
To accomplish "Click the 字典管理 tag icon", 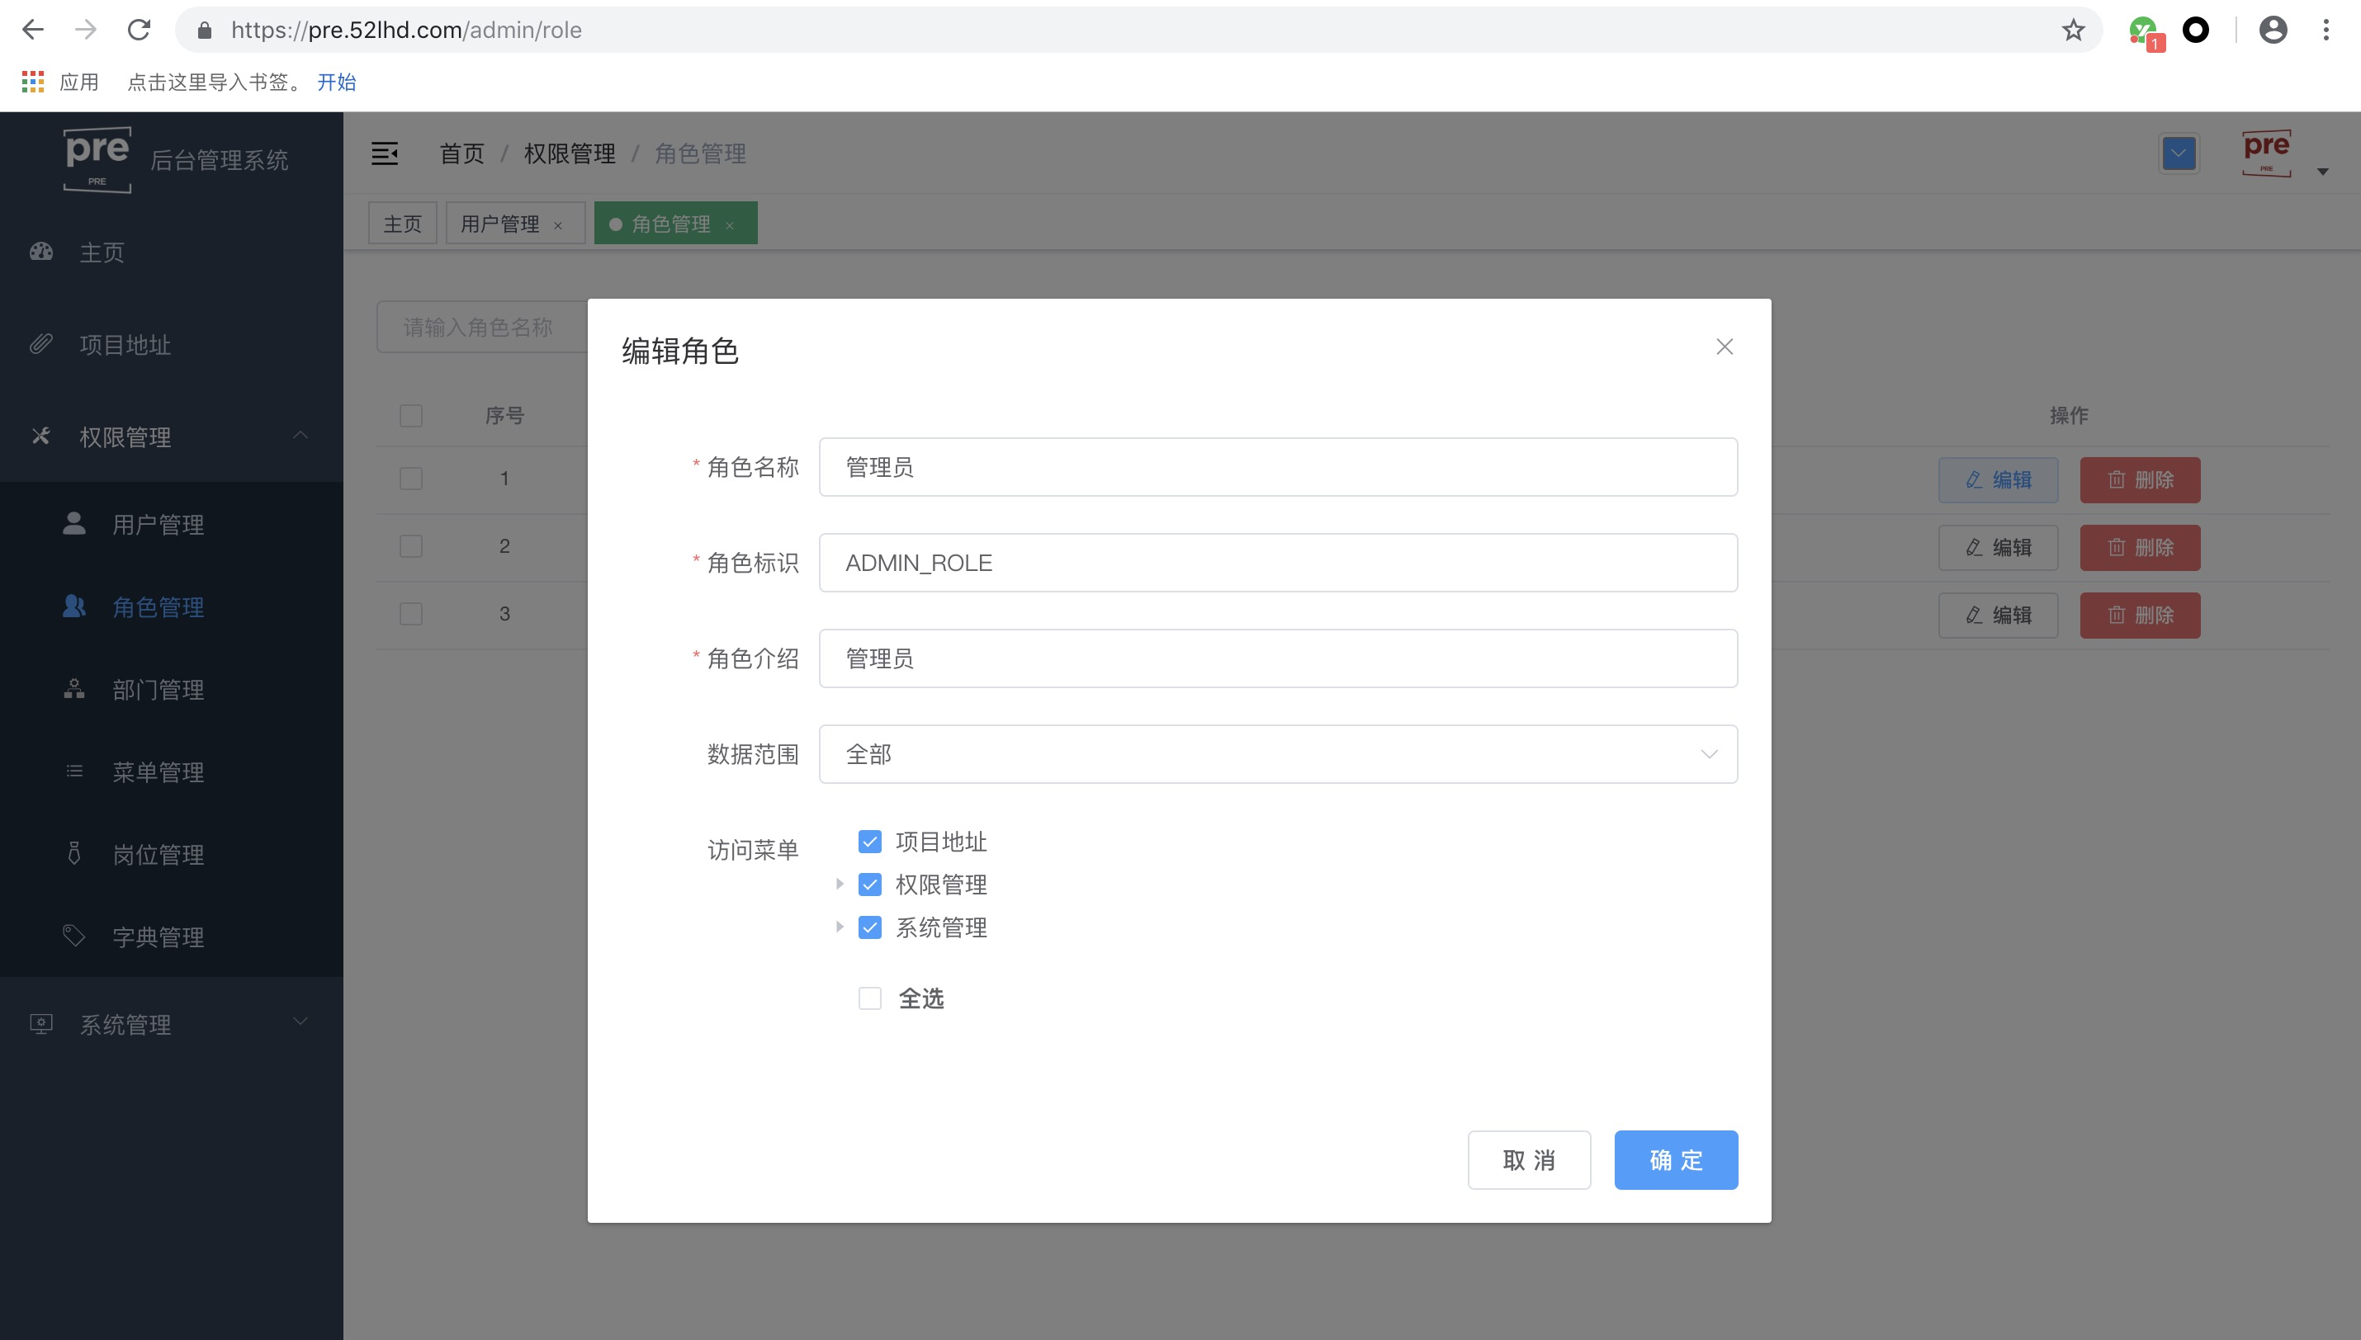I will (x=73, y=936).
